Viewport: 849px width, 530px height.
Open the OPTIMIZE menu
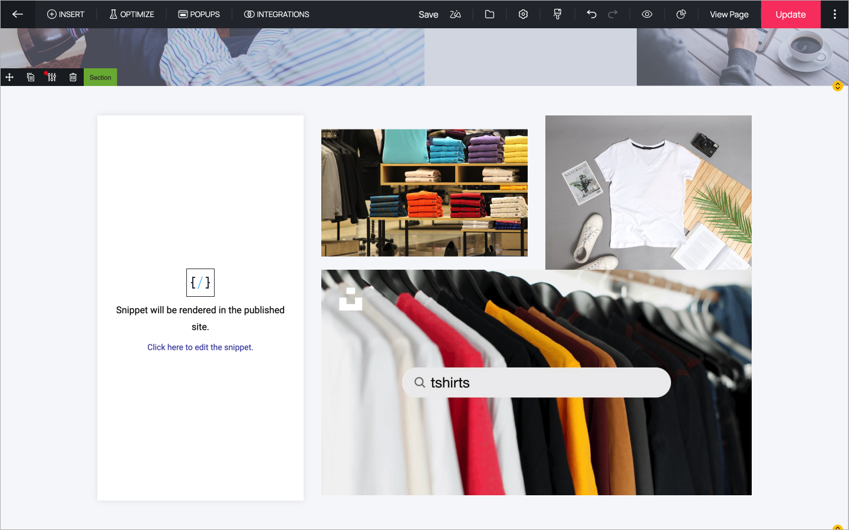click(131, 14)
